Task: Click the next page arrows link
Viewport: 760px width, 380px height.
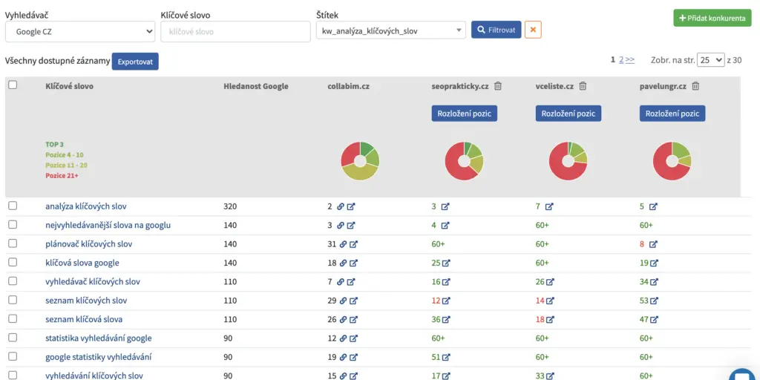Action: click(x=630, y=60)
